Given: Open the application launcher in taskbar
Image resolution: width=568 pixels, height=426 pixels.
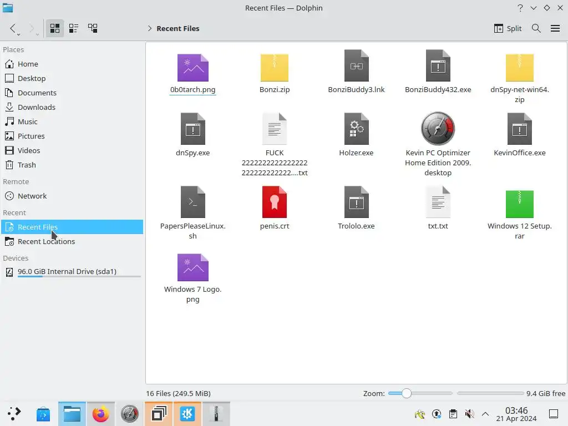Looking at the screenshot, I should click(x=14, y=414).
